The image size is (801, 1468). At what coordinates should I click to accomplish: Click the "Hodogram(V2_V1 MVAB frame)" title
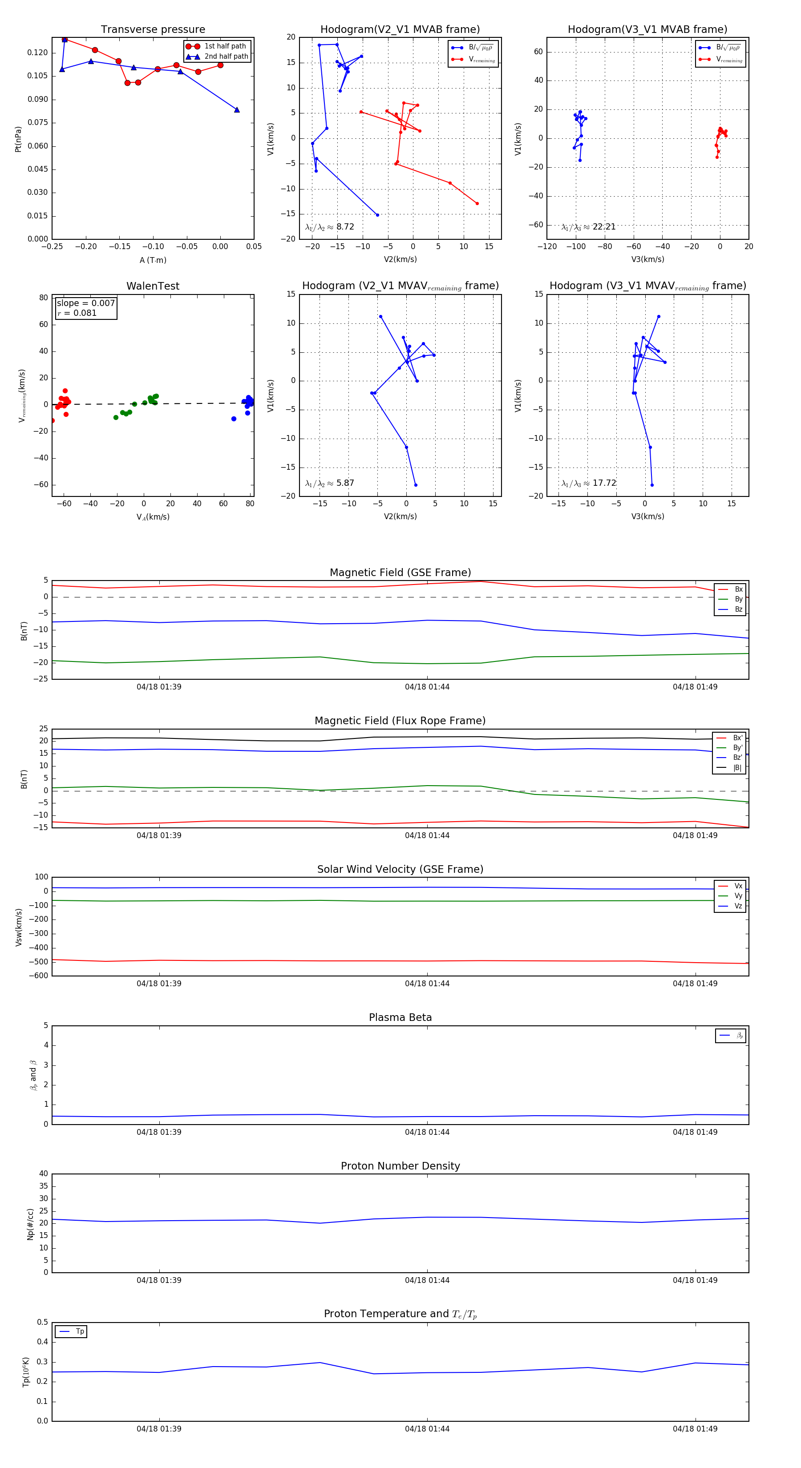(x=400, y=29)
